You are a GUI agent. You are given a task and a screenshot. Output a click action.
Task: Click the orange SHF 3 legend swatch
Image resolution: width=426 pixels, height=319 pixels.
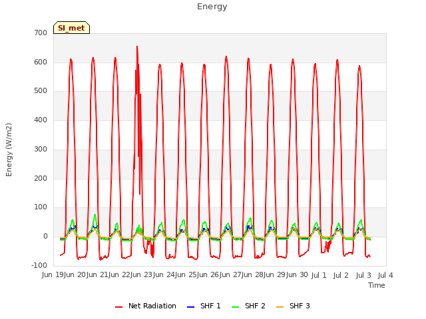pyautogui.click(x=280, y=307)
